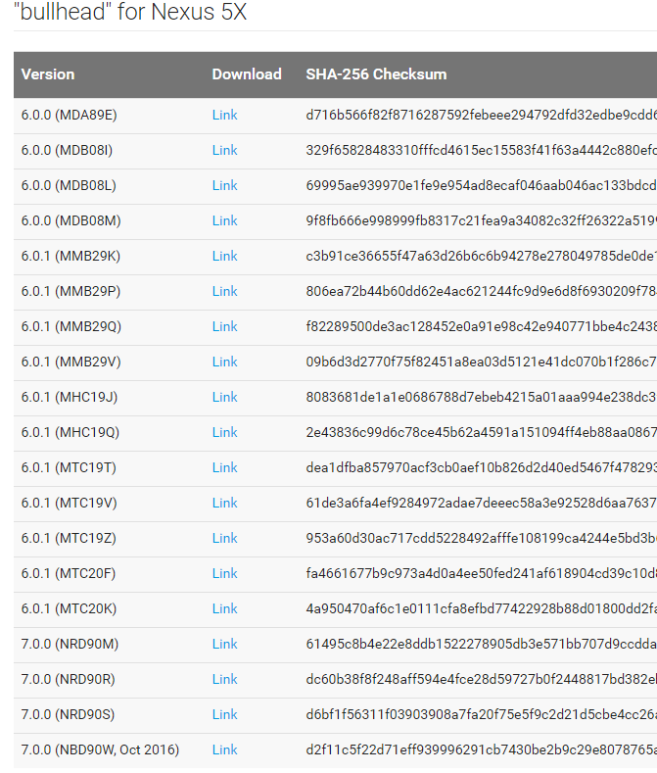Open the download Link for 6.0.1 (MHC19Q)
This screenshot has height=773, width=657.
coord(225,432)
